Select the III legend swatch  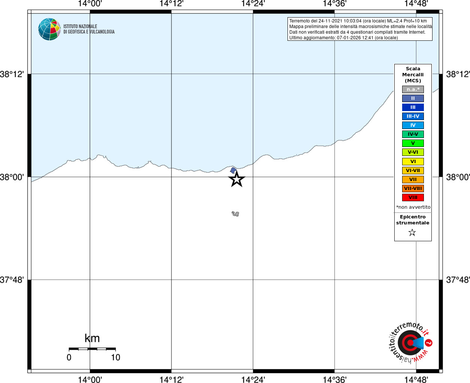coord(413,107)
